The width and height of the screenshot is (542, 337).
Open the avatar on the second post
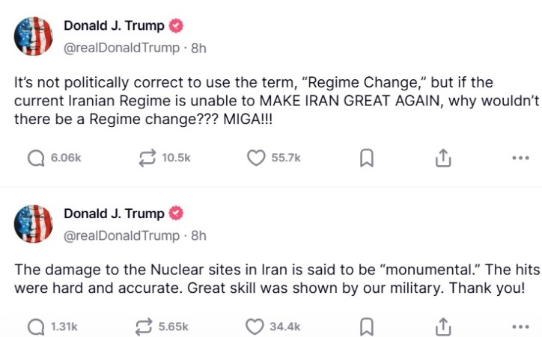[34, 223]
